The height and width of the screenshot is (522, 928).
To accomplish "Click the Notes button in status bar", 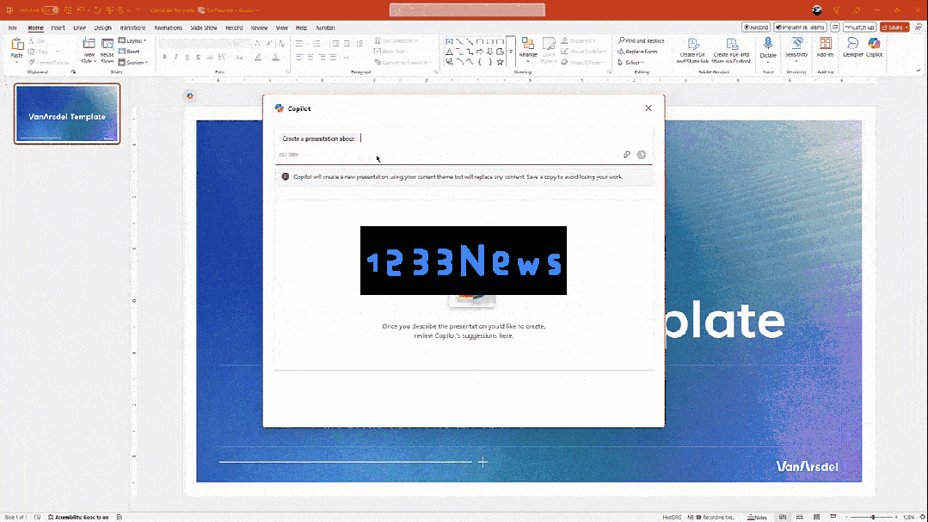I will coord(757,517).
